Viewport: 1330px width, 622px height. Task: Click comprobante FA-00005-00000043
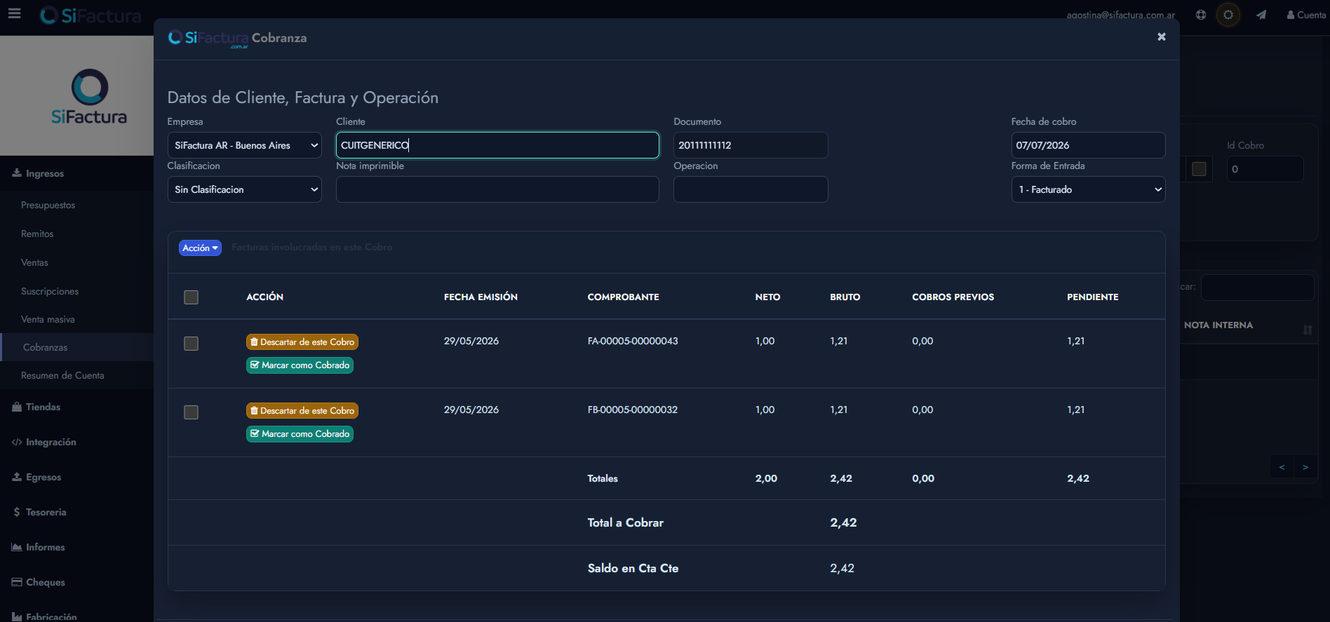point(633,341)
